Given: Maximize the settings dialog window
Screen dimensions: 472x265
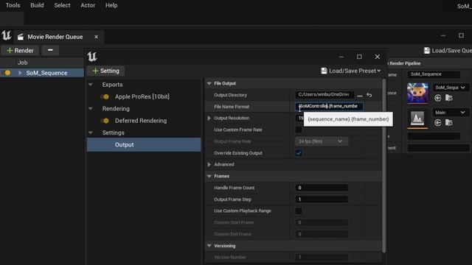Looking at the screenshot, I should (x=359, y=57).
